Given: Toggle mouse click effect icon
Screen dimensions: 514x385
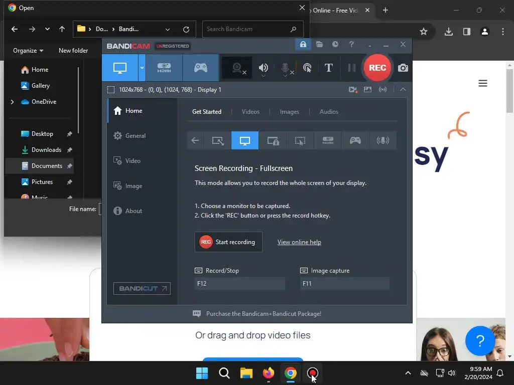Looking at the screenshot, I should (x=307, y=68).
